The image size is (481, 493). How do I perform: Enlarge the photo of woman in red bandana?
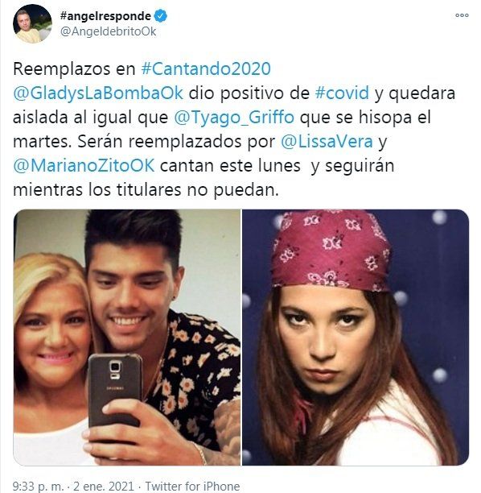pyautogui.click(x=356, y=338)
